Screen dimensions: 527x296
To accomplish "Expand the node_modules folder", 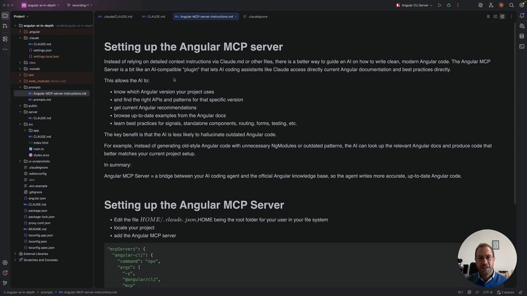I will tap(20, 81).
